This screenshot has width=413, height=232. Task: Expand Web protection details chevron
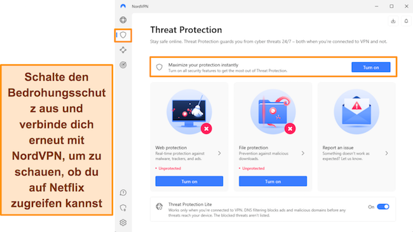[219, 153]
